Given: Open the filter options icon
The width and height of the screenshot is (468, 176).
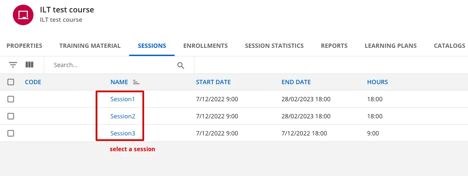Looking at the screenshot, I should click(13, 65).
